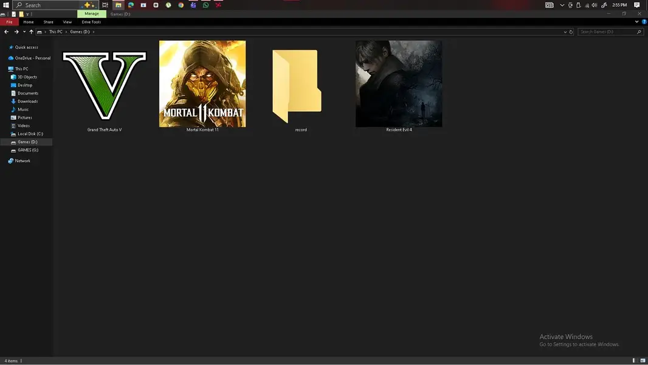The image size is (648, 365).
Task: Click the Properties icon in quick access toolbar
Action: pos(13,14)
